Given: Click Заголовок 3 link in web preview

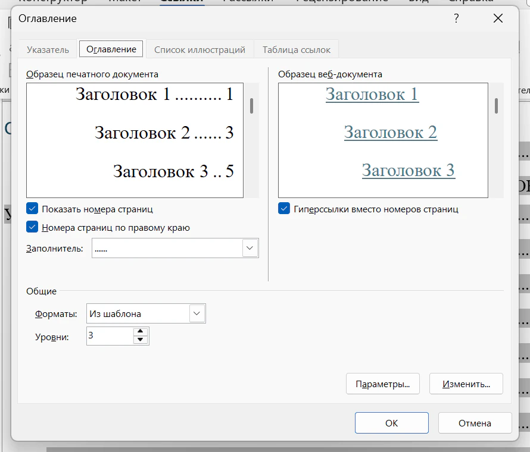Looking at the screenshot, I should tap(409, 170).
